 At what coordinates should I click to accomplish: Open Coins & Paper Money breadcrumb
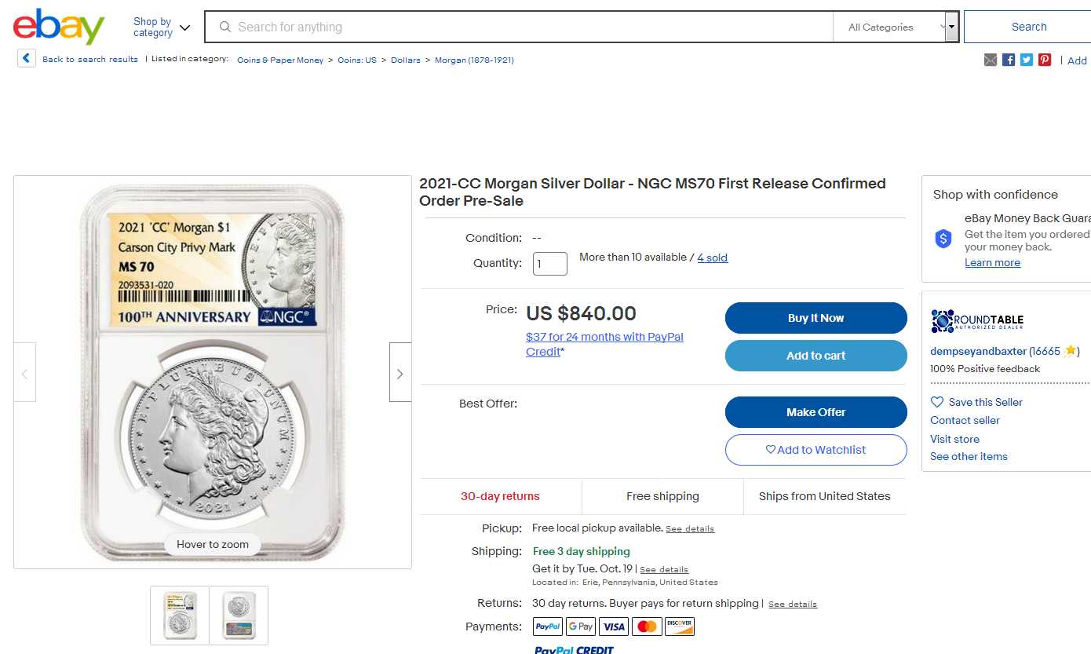(280, 60)
